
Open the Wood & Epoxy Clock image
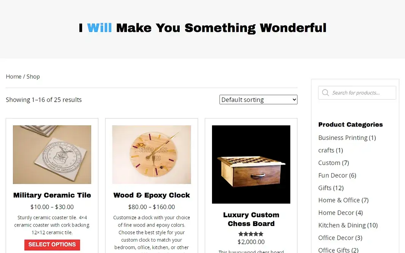(x=152, y=155)
